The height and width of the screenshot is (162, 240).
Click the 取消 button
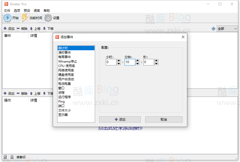[163, 119]
